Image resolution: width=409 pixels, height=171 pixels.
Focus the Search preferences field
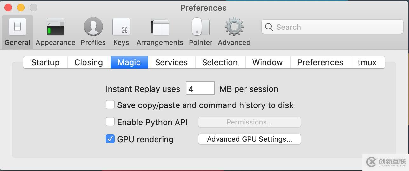(337, 27)
